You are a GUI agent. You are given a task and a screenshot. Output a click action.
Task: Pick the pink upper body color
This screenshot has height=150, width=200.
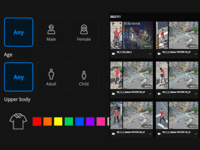101,121
